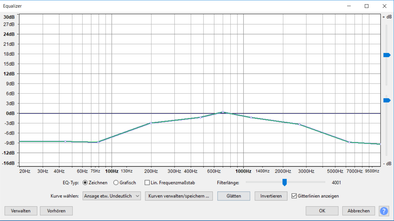The image size is (394, 221).
Task: Confirm the equalizer with OK
Action: [322, 211]
